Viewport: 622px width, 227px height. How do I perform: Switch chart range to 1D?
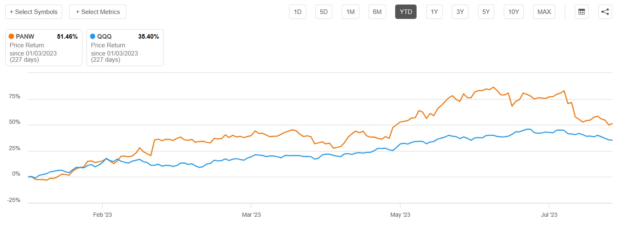[x=298, y=12]
